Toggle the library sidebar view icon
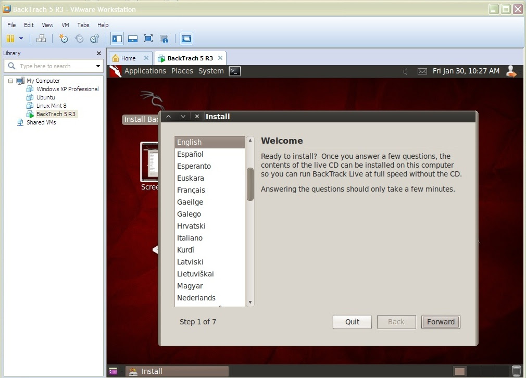This screenshot has height=378, width=526. tap(117, 39)
